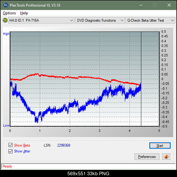Image resolution: width=177 pixels, height=177 pixels.
Task: Open the orange info icon button
Action: [x=166, y=157]
